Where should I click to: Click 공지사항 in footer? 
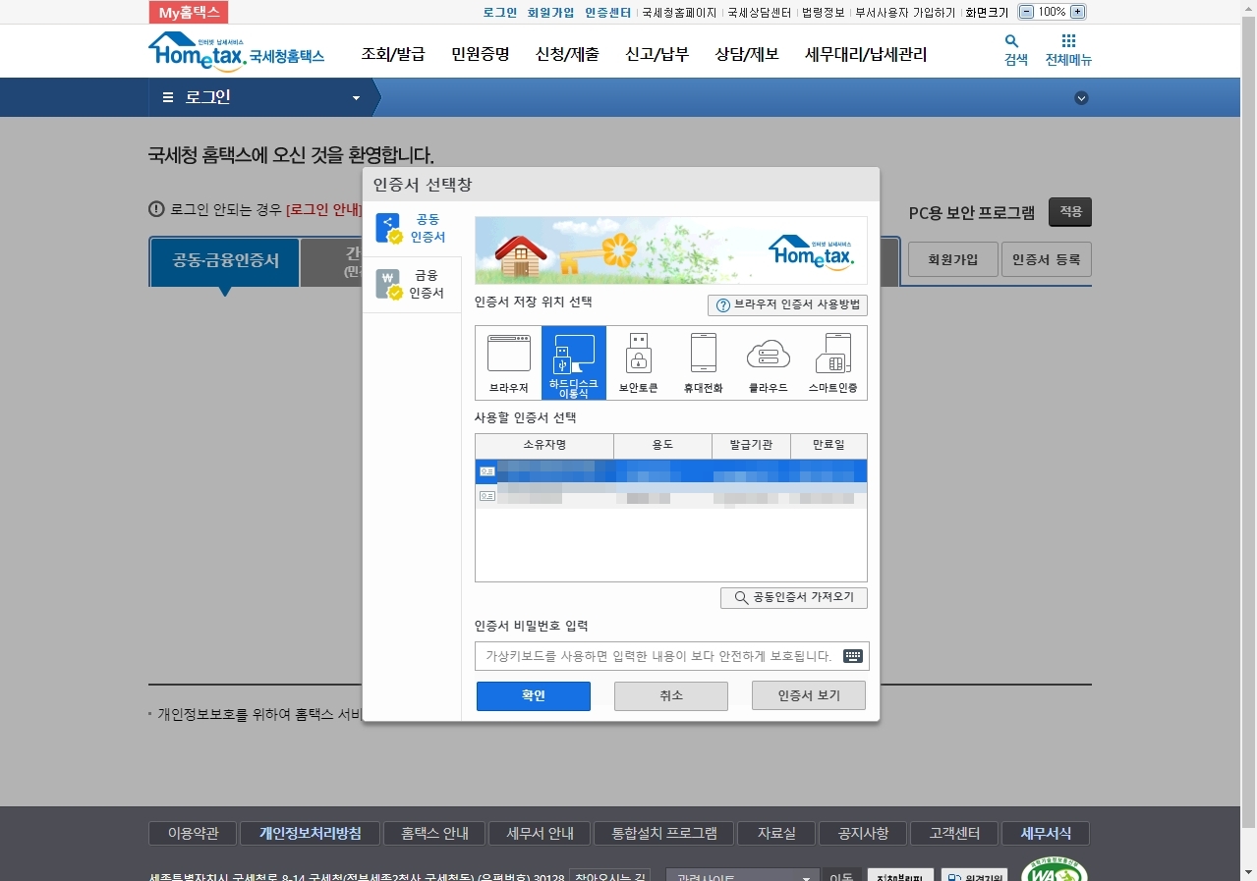(863, 834)
